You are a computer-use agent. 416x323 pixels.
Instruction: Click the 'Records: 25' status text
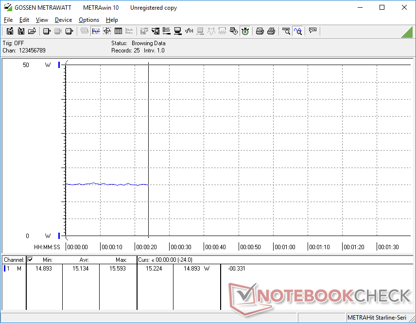[125, 51]
